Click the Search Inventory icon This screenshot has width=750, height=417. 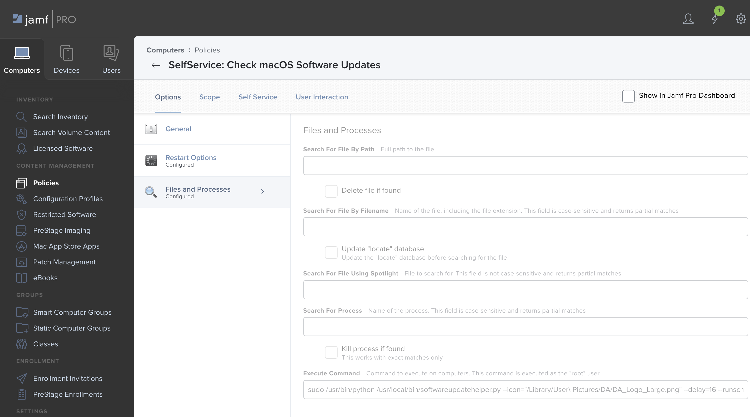coord(21,116)
